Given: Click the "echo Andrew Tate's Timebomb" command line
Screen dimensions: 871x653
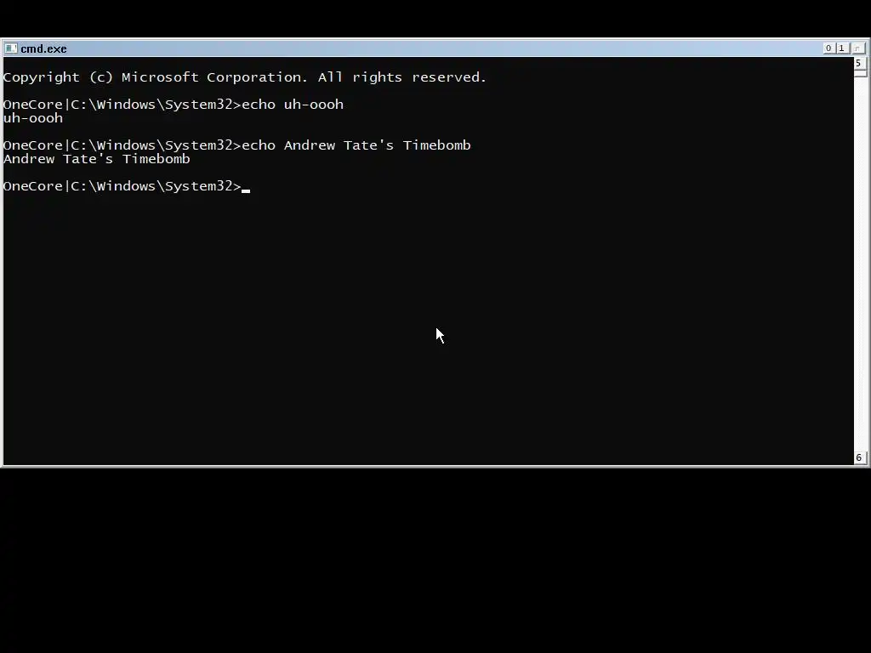Looking at the screenshot, I should point(236,145).
